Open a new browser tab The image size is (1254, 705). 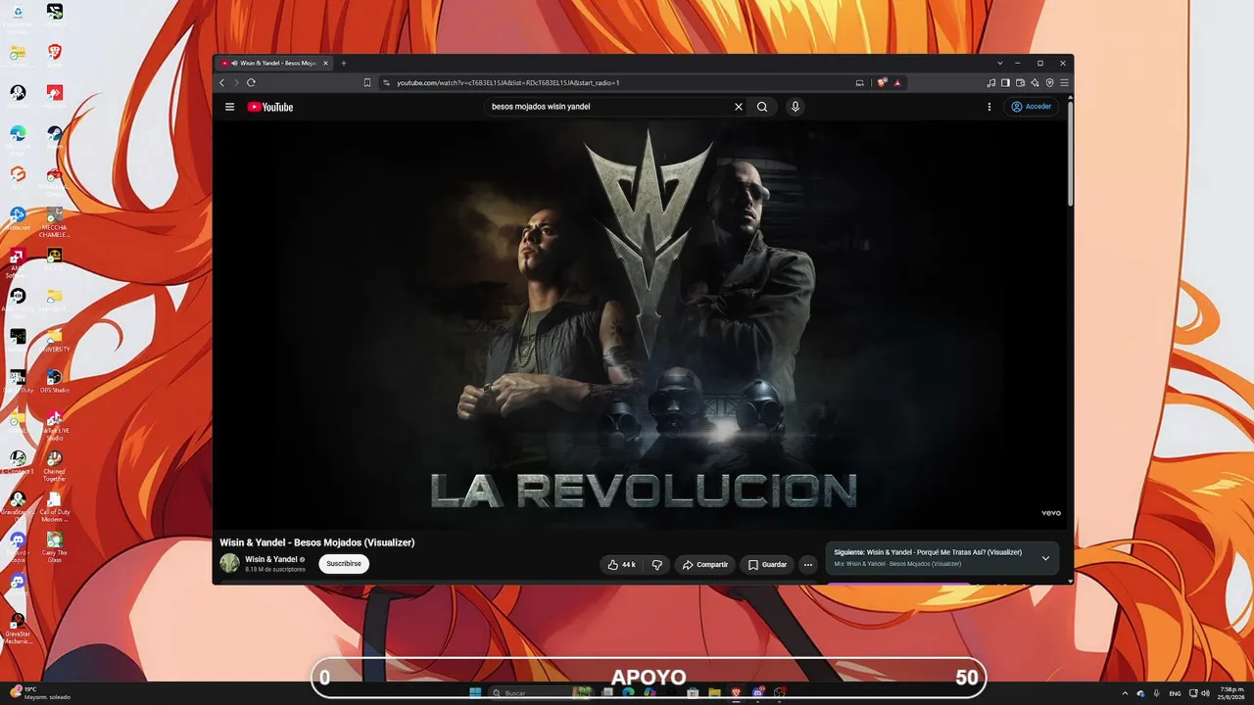pos(344,63)
